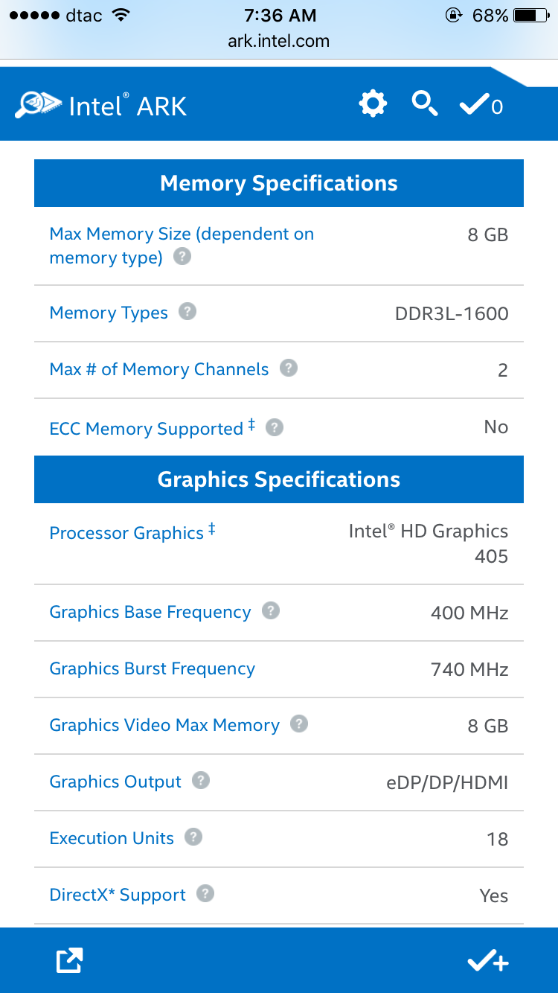Tap help icon beside Graphics Base Frequency
The height and width of the screenshot is (993, 558).
[x=272, y=610]
